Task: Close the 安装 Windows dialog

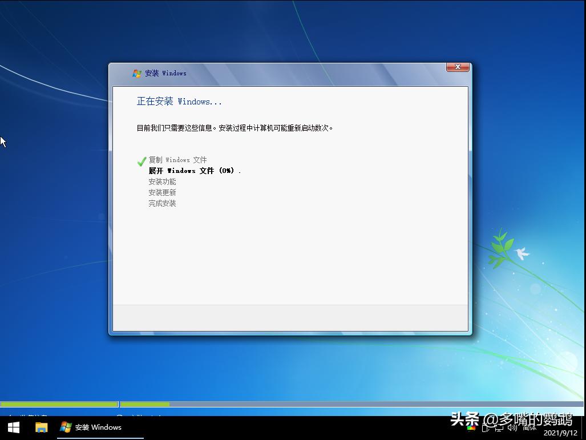Action: [x=458, y=67]
